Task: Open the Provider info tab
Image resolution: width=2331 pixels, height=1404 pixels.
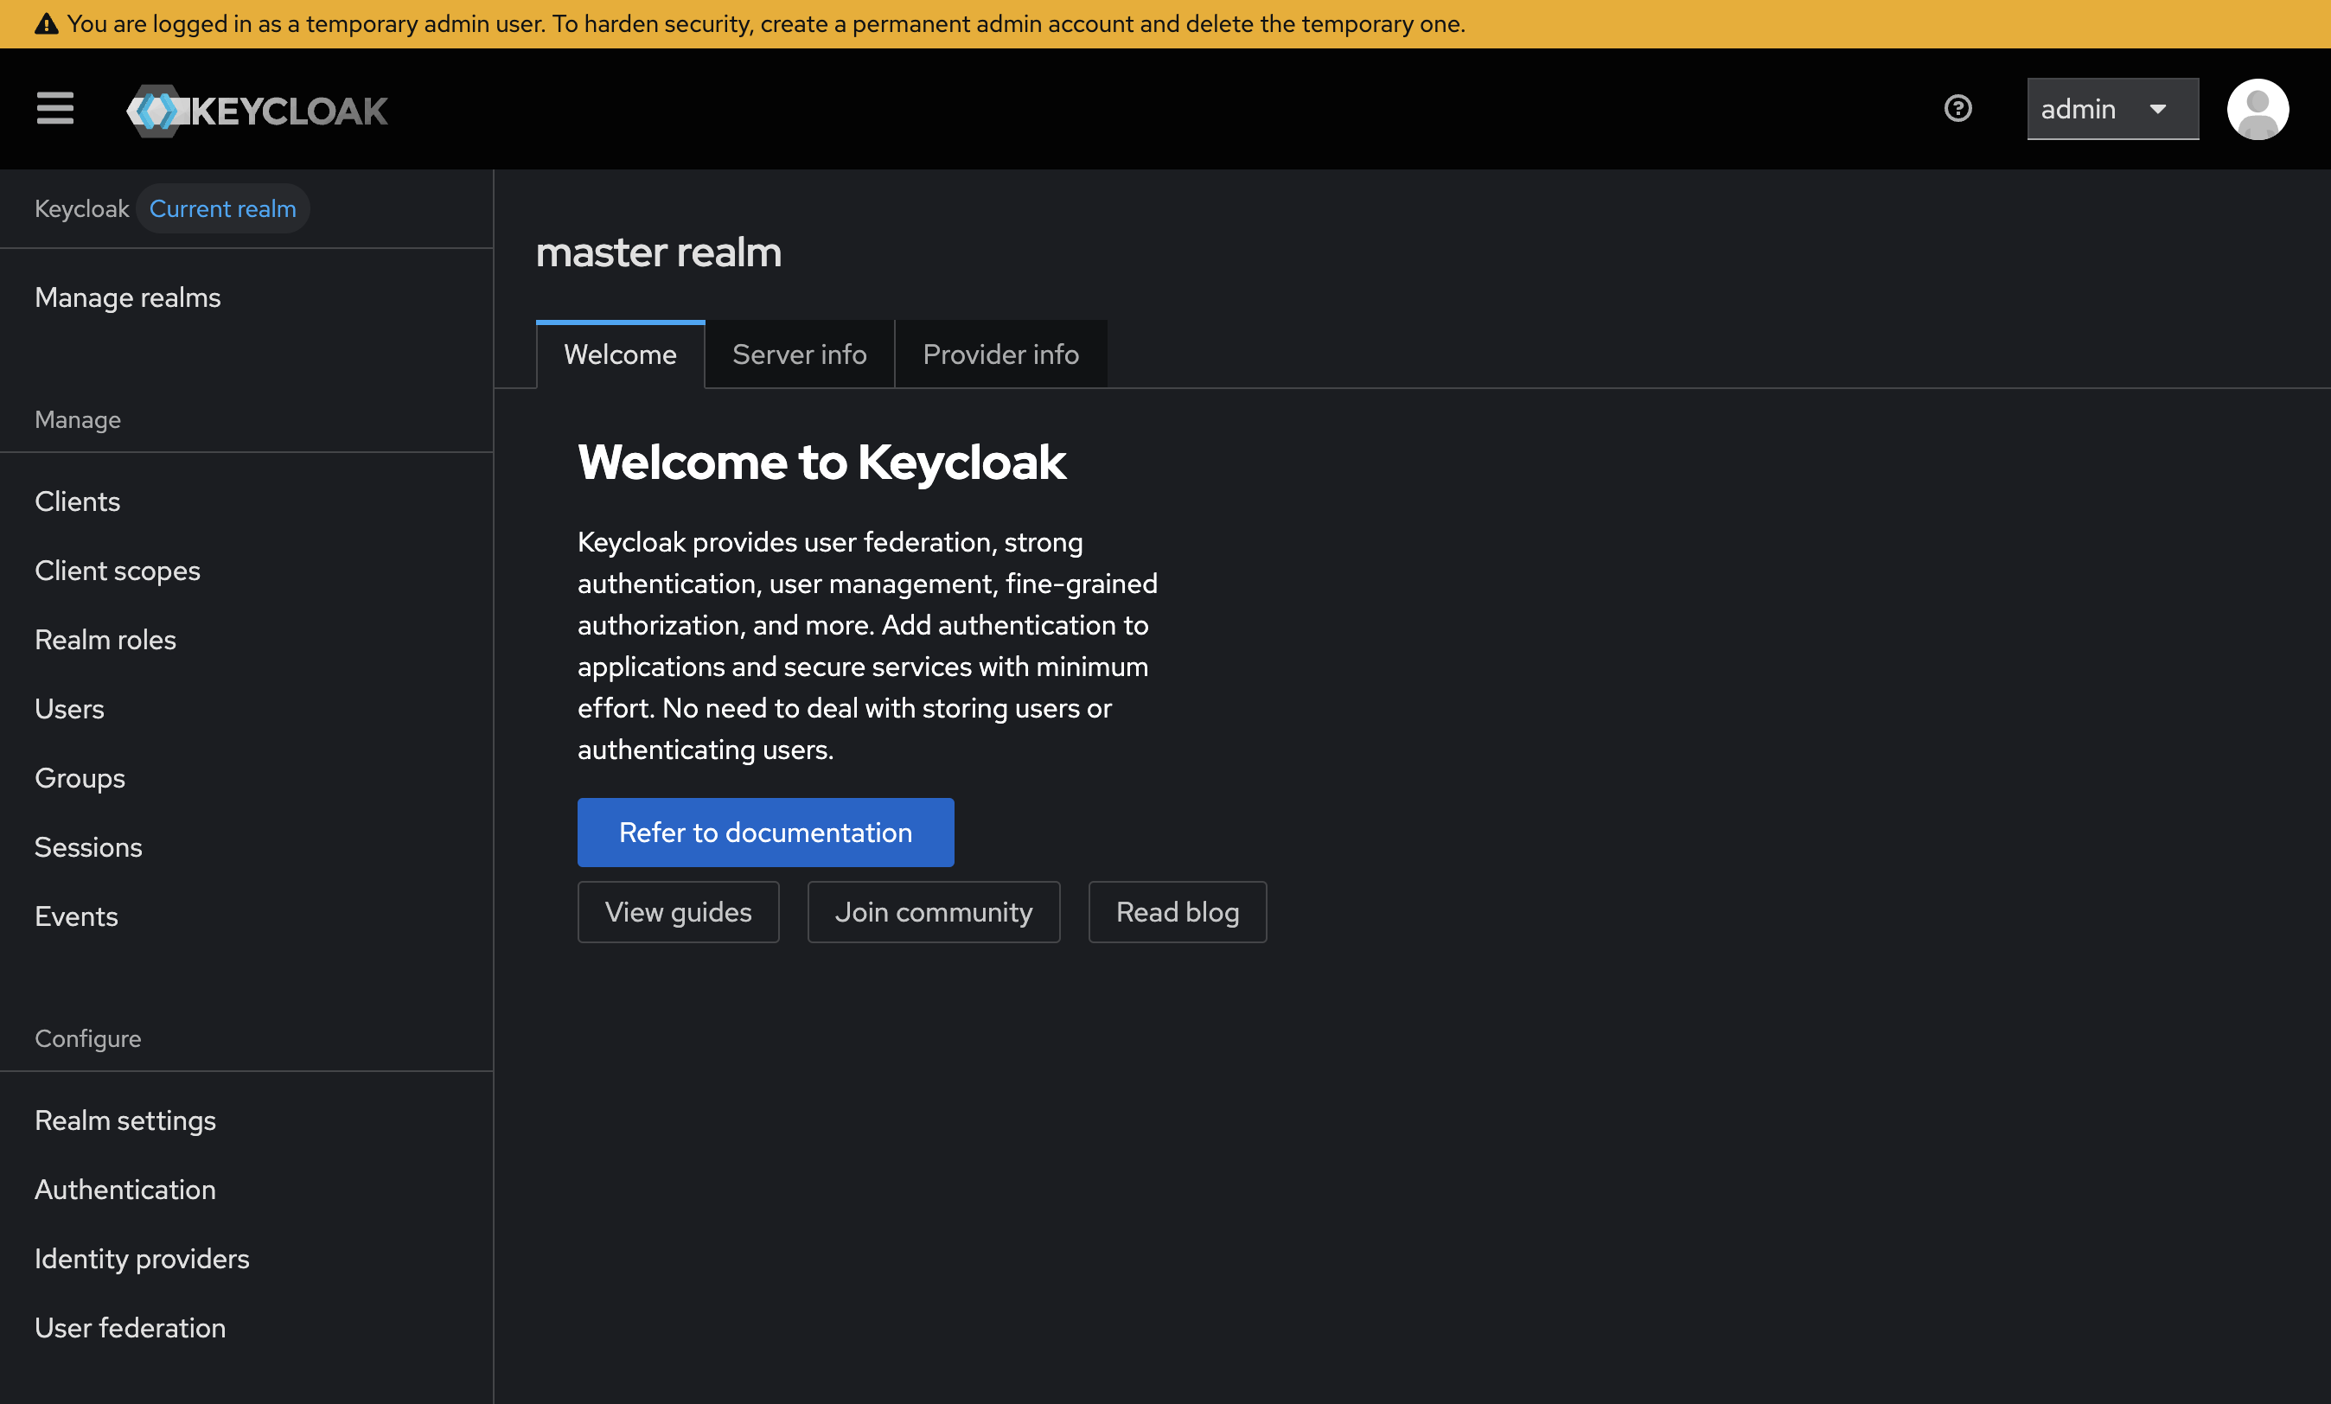Action: coord(1000,354)
